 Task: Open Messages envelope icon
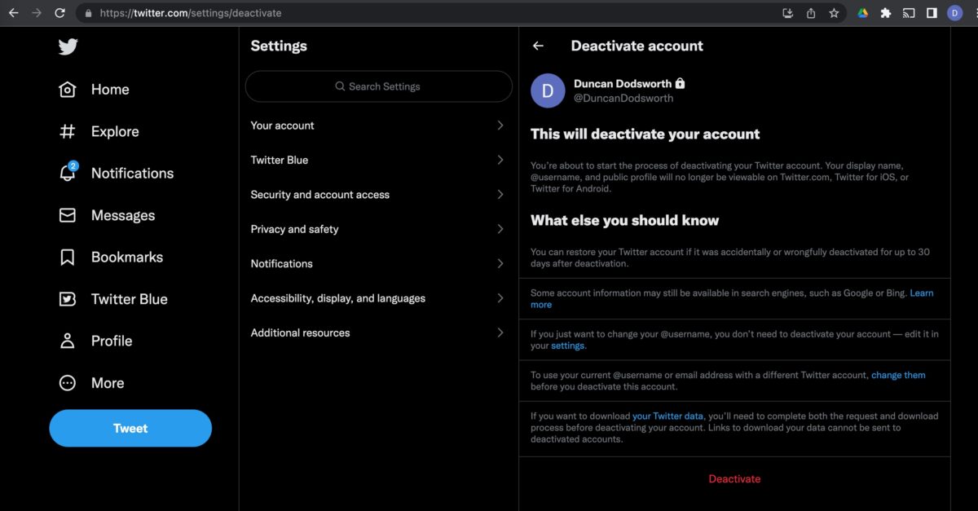click(68, 215)
